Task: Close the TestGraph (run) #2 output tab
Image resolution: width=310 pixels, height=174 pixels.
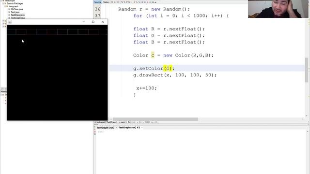Action: click(142, 128)
